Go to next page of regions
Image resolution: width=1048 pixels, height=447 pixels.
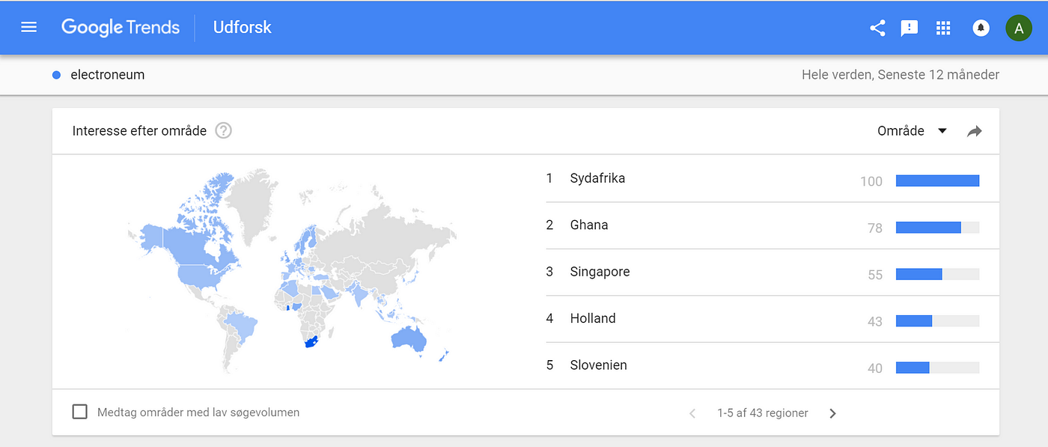[832, 413]
